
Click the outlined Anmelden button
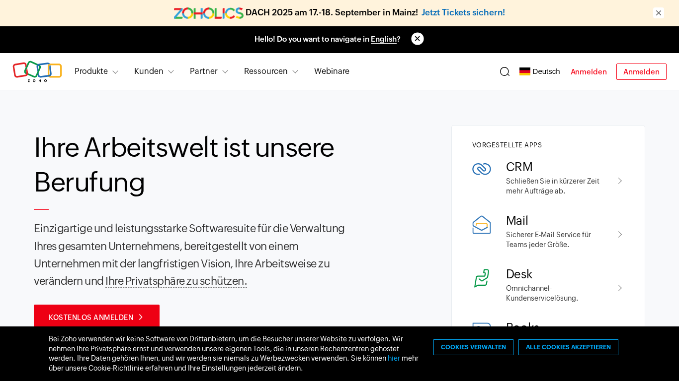point(641,72)
